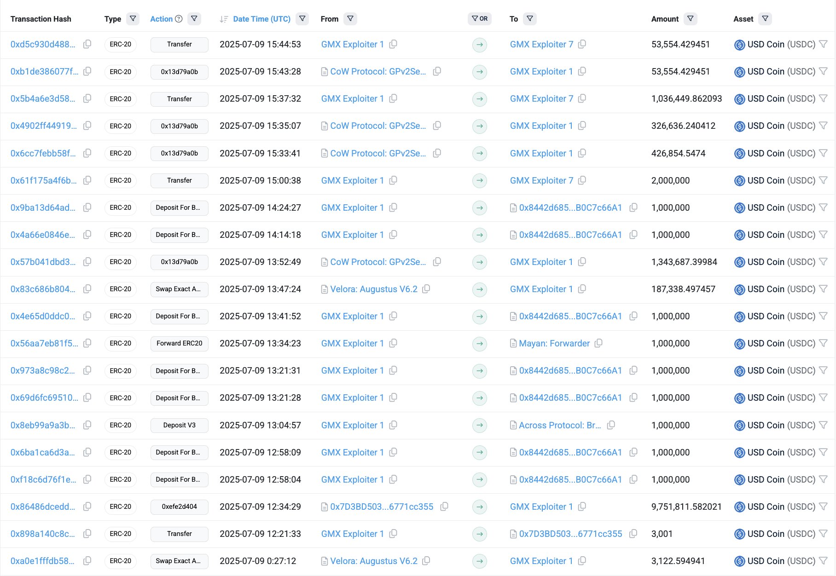
Task: Copy transaction hash 0xd5c930d488
Action: (x=87, y=44)
